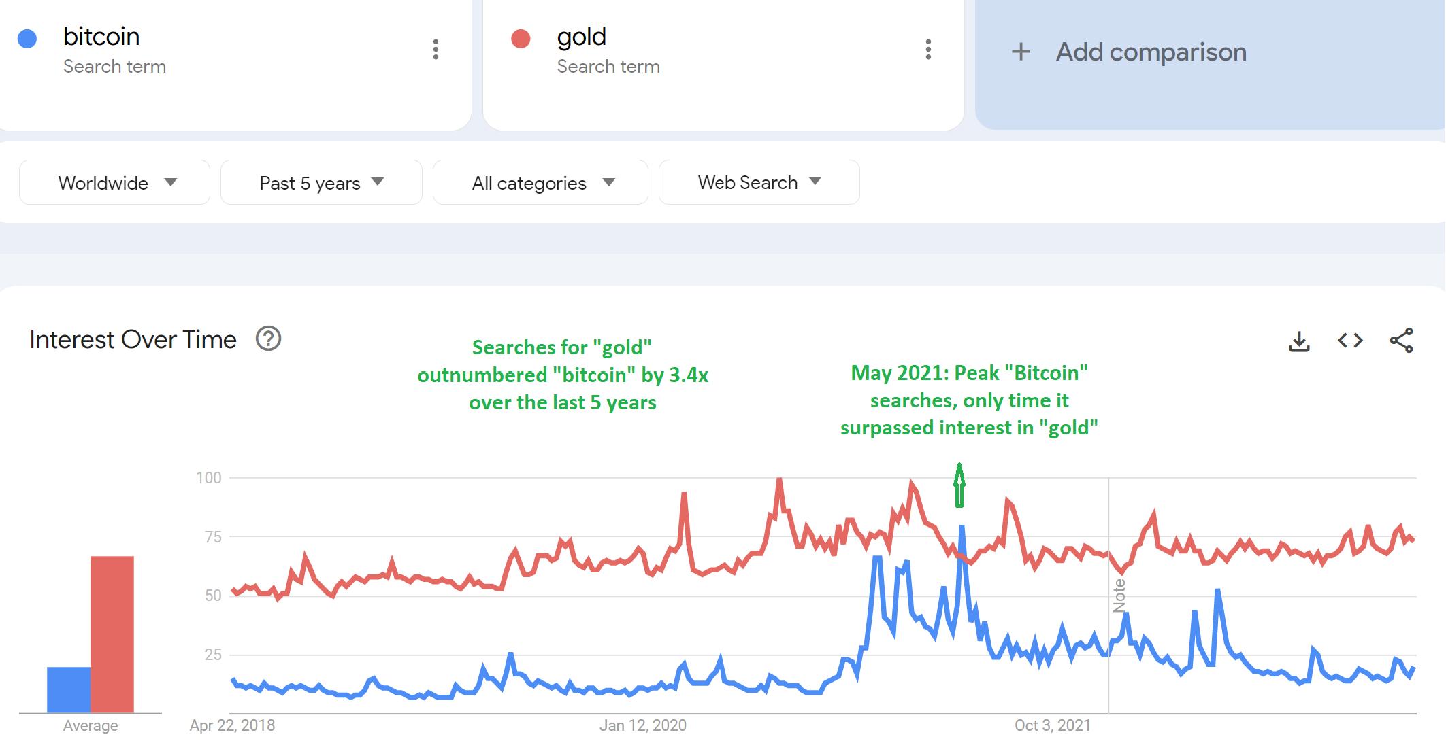The height and width of the screenshot is (741, 1446).
Task: Click the red gold average bar
Action: [112, 634]
